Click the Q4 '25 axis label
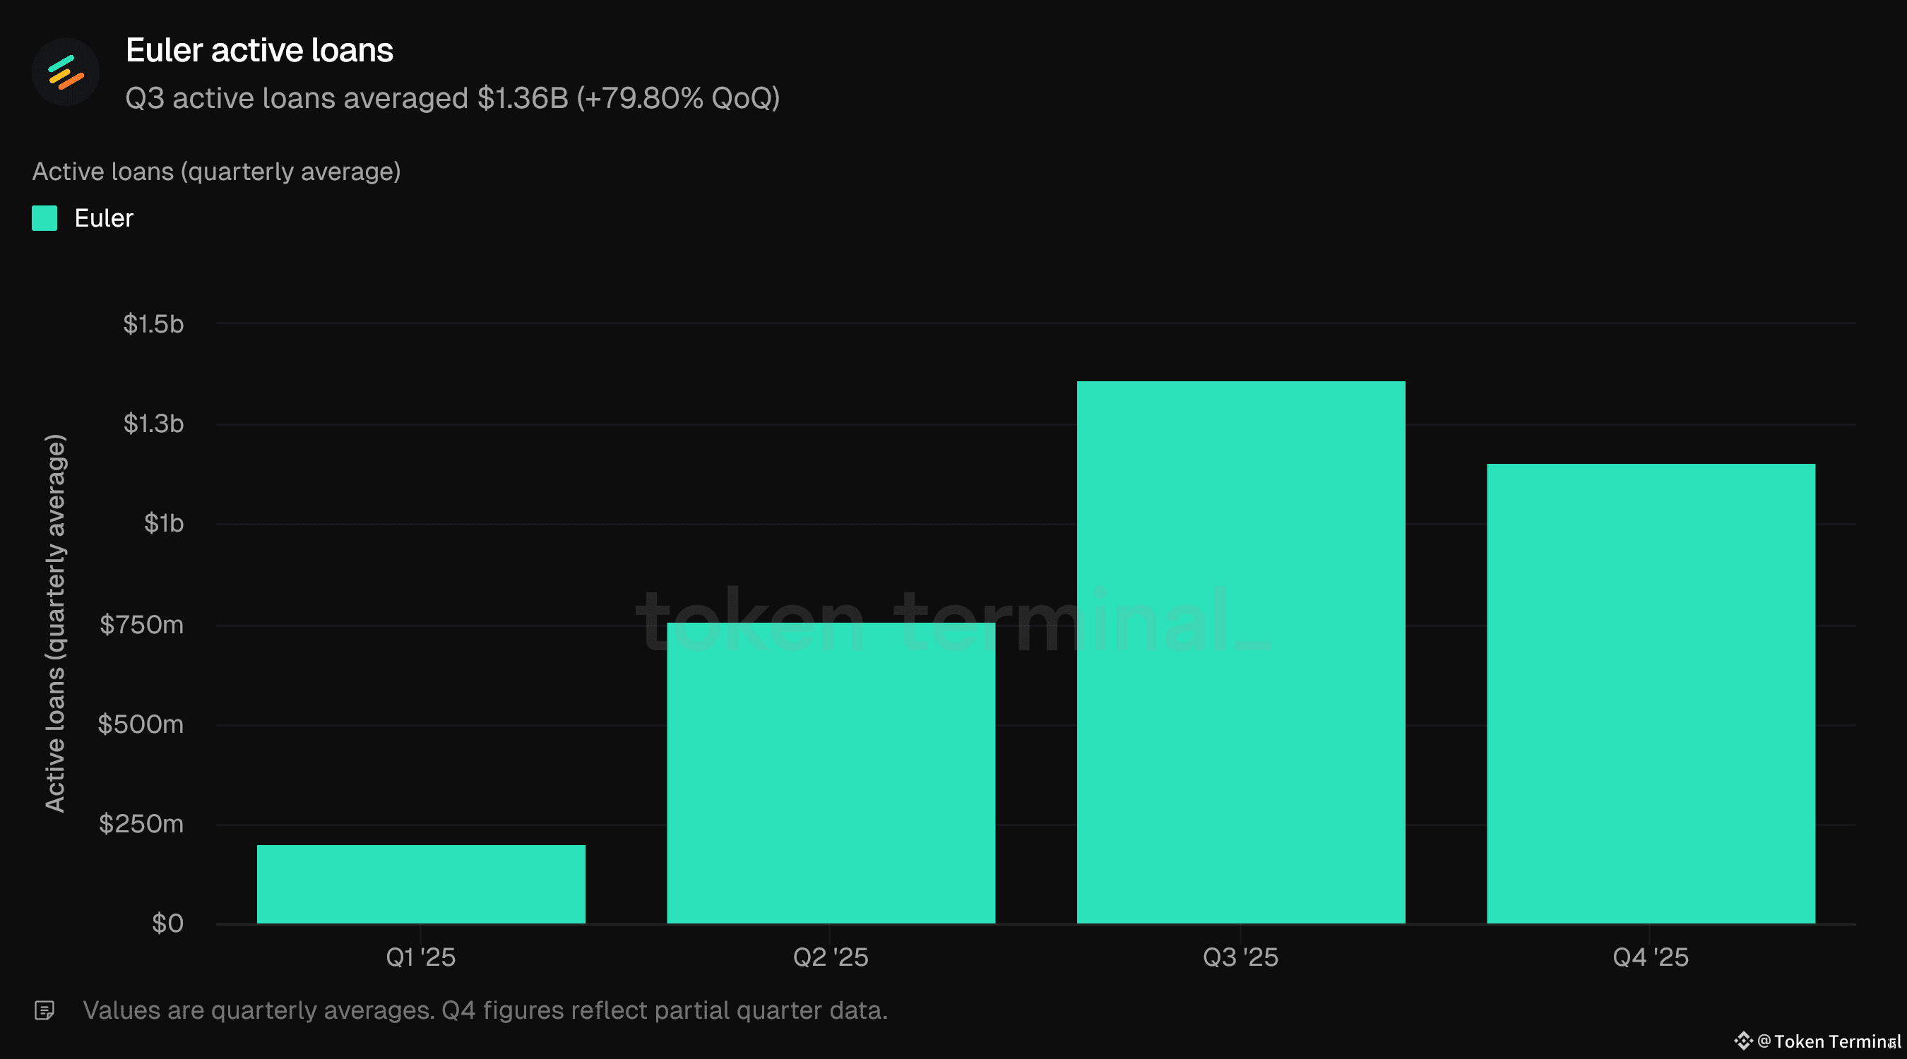1907x1059 pixels. tap(1651, 957)
